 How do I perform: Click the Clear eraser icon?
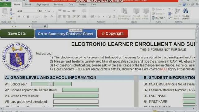tap(169, 18)
